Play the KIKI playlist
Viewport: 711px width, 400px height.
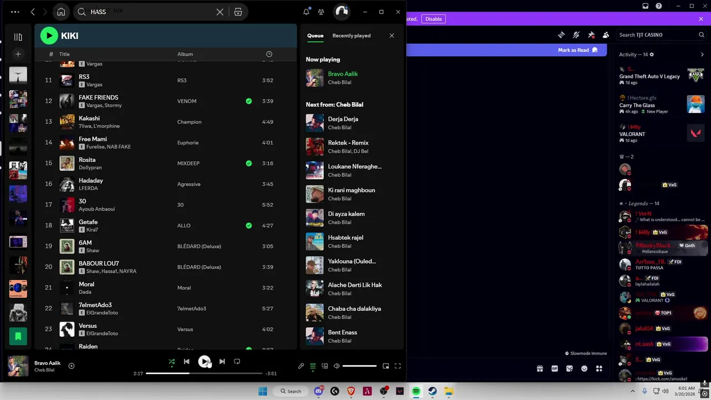[x=49, y=36]
